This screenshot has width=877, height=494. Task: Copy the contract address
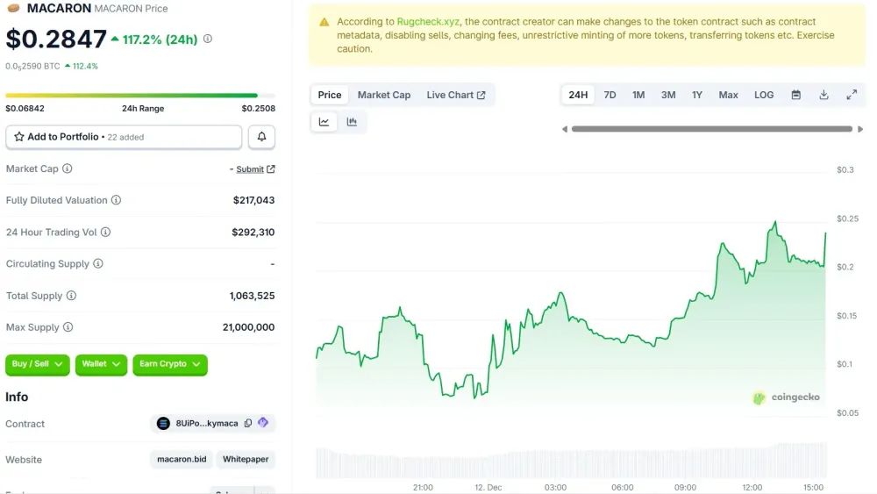tap(248, 423)
